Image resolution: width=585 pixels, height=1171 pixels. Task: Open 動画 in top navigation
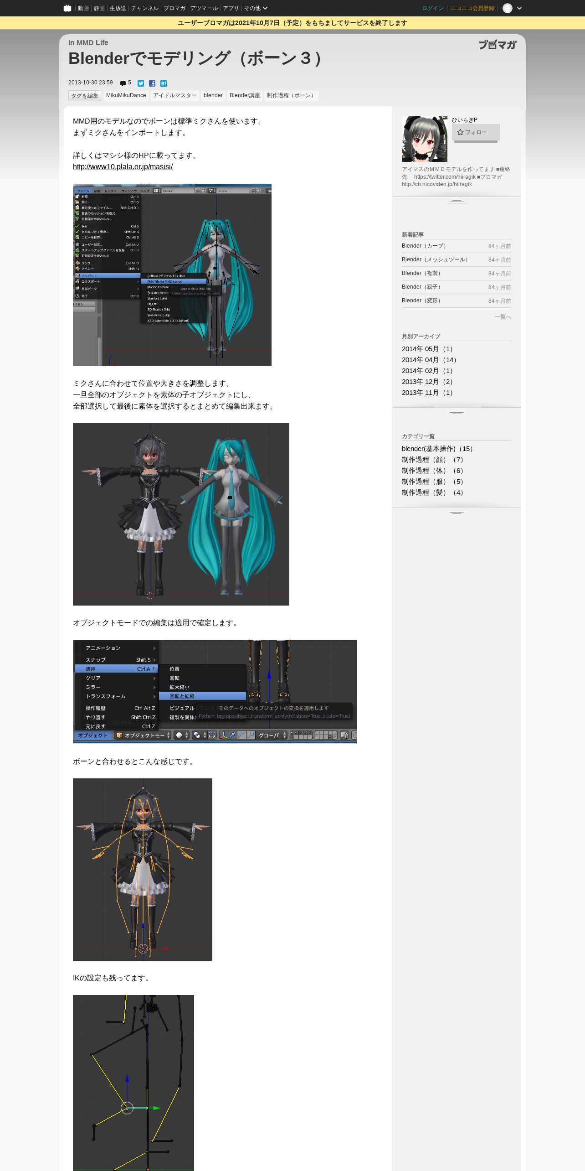[83, 8]
